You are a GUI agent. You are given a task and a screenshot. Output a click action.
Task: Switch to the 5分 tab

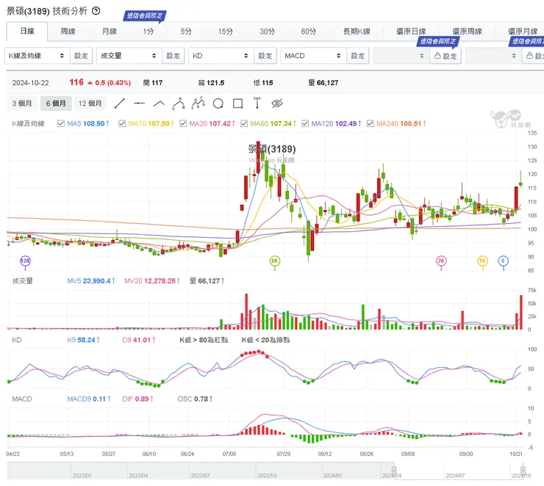186,32
